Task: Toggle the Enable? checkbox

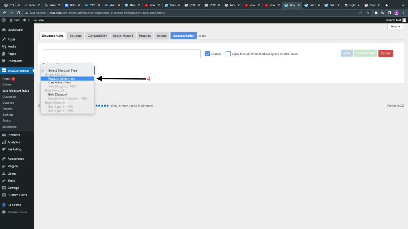Action: tap(207, 54)
